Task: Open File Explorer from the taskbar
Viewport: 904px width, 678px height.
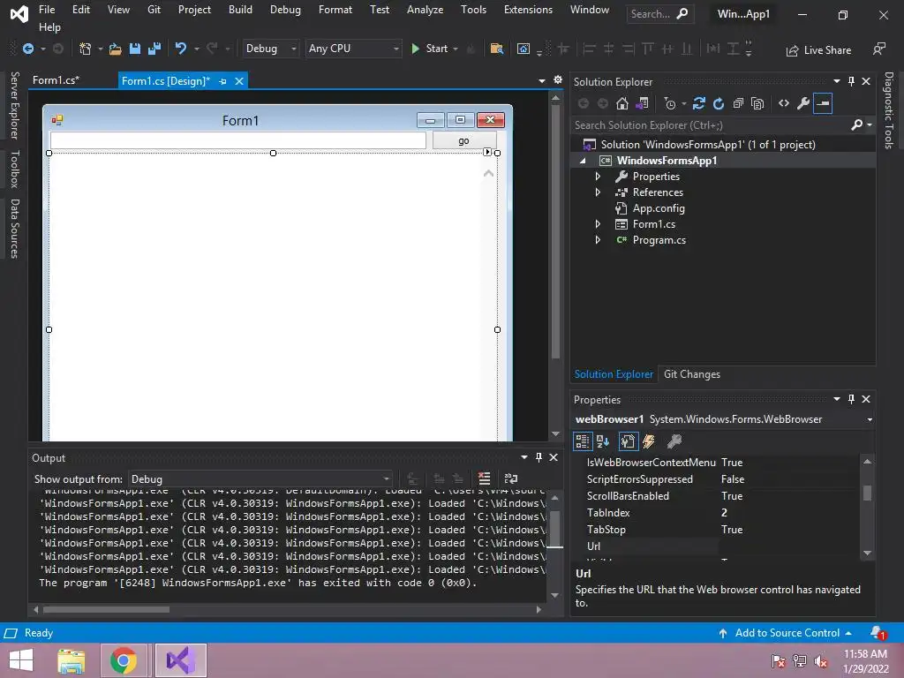Action: 72,660
